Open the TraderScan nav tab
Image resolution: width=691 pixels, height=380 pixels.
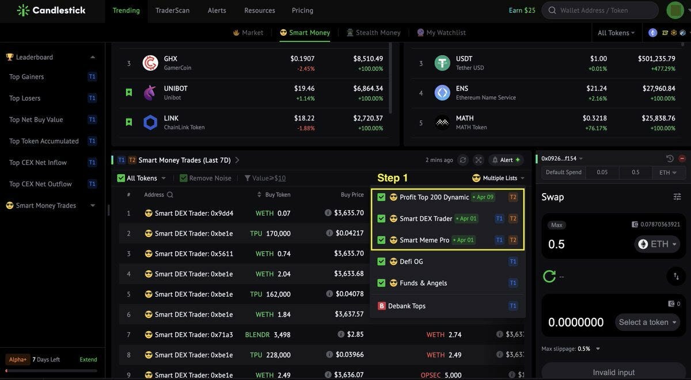click(173, 10)
